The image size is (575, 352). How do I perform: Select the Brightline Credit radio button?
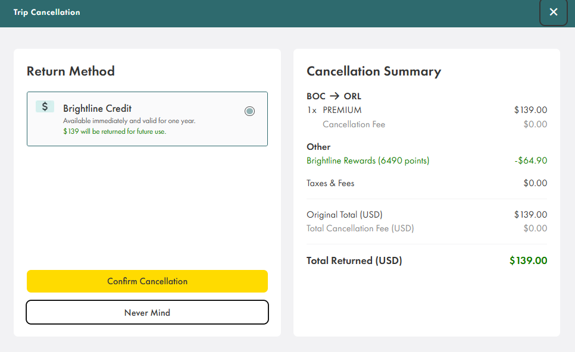tap(249, 111)
